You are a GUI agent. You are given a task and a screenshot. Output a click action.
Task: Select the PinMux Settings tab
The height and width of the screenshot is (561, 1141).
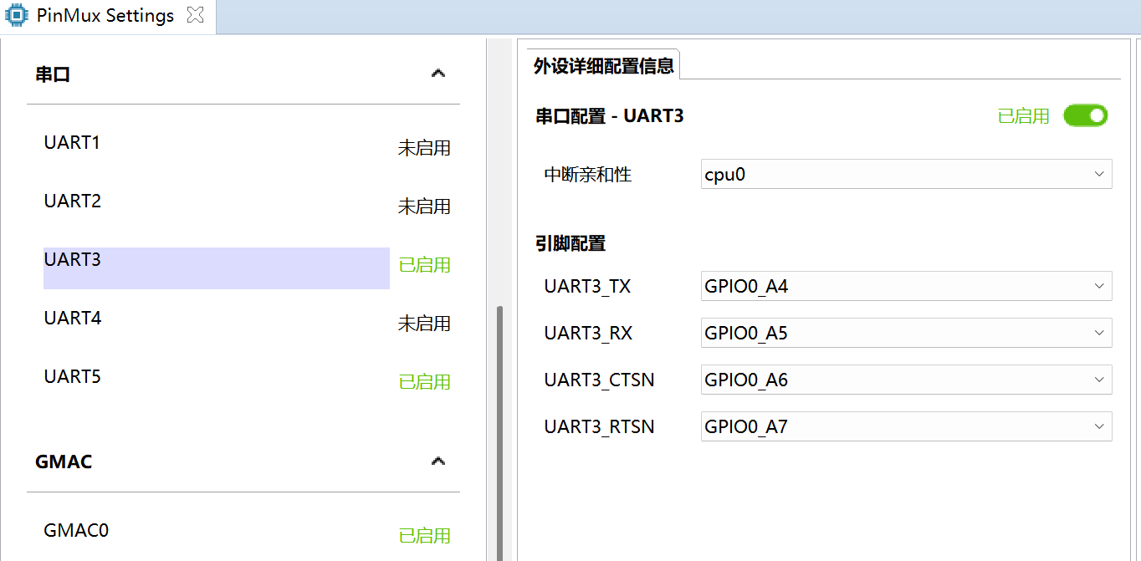coord(106,16)
